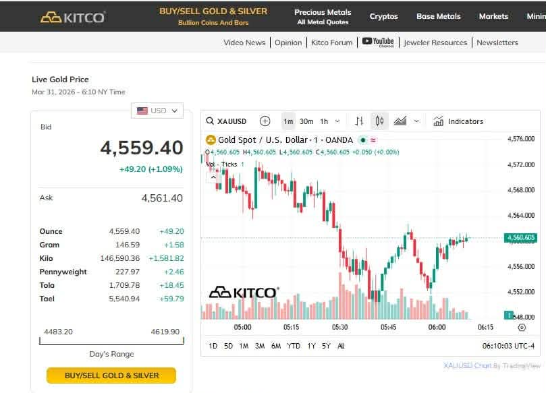Open the USD currency dropdown
This screenshot has width=546, height=393.
coord(157,111)
